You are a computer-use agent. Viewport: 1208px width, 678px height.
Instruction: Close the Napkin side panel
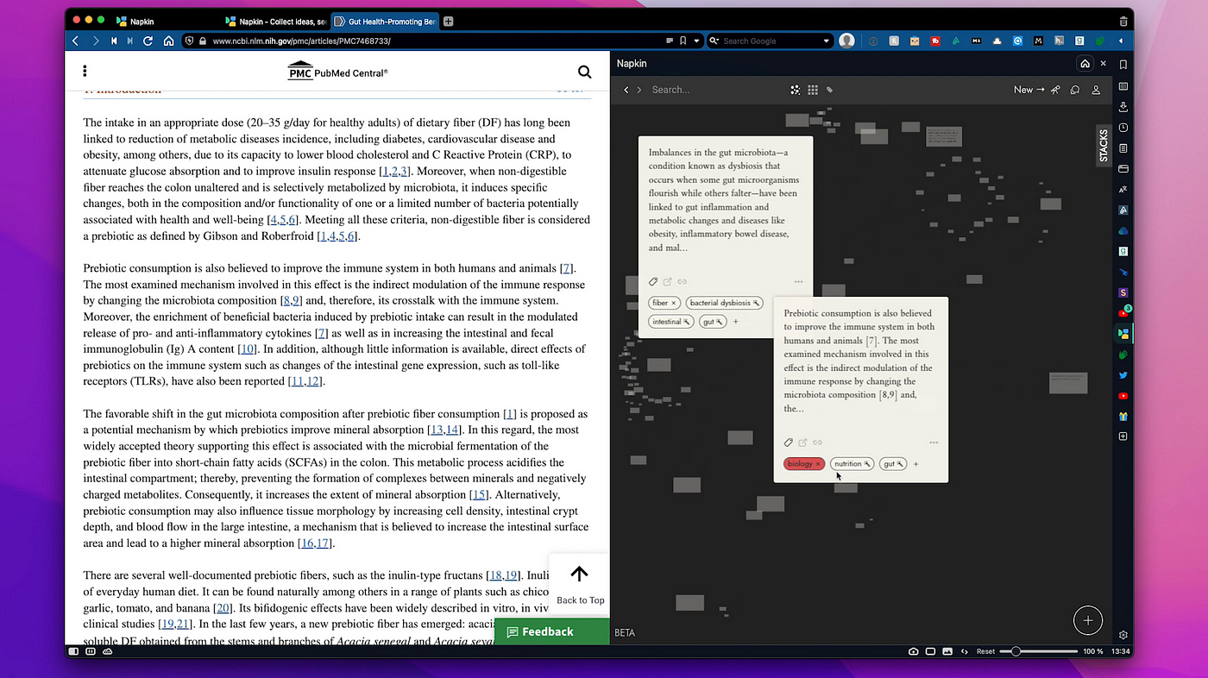1103,64
